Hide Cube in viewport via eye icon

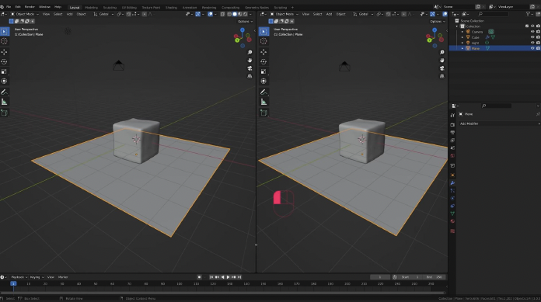(x=532, y=37)
